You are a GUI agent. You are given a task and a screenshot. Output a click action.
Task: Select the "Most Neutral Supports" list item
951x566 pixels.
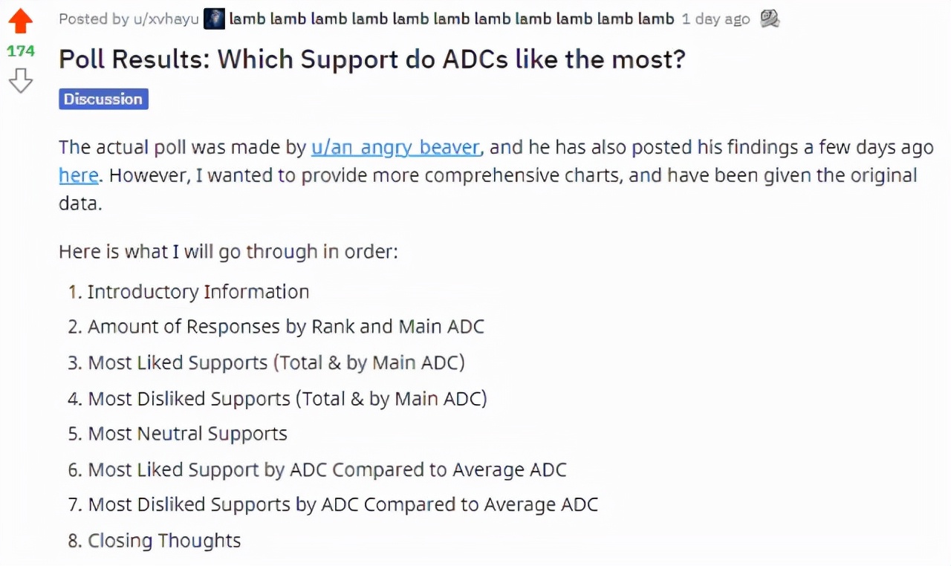(187, 434)
